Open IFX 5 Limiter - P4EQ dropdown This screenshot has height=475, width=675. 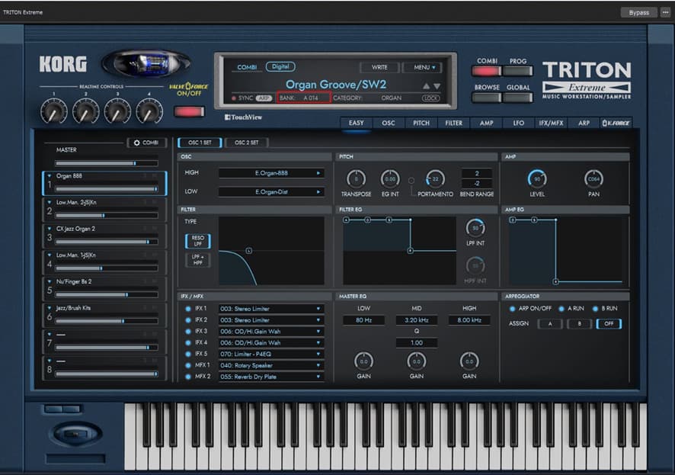pyautogui.click(x=271, y=354)
